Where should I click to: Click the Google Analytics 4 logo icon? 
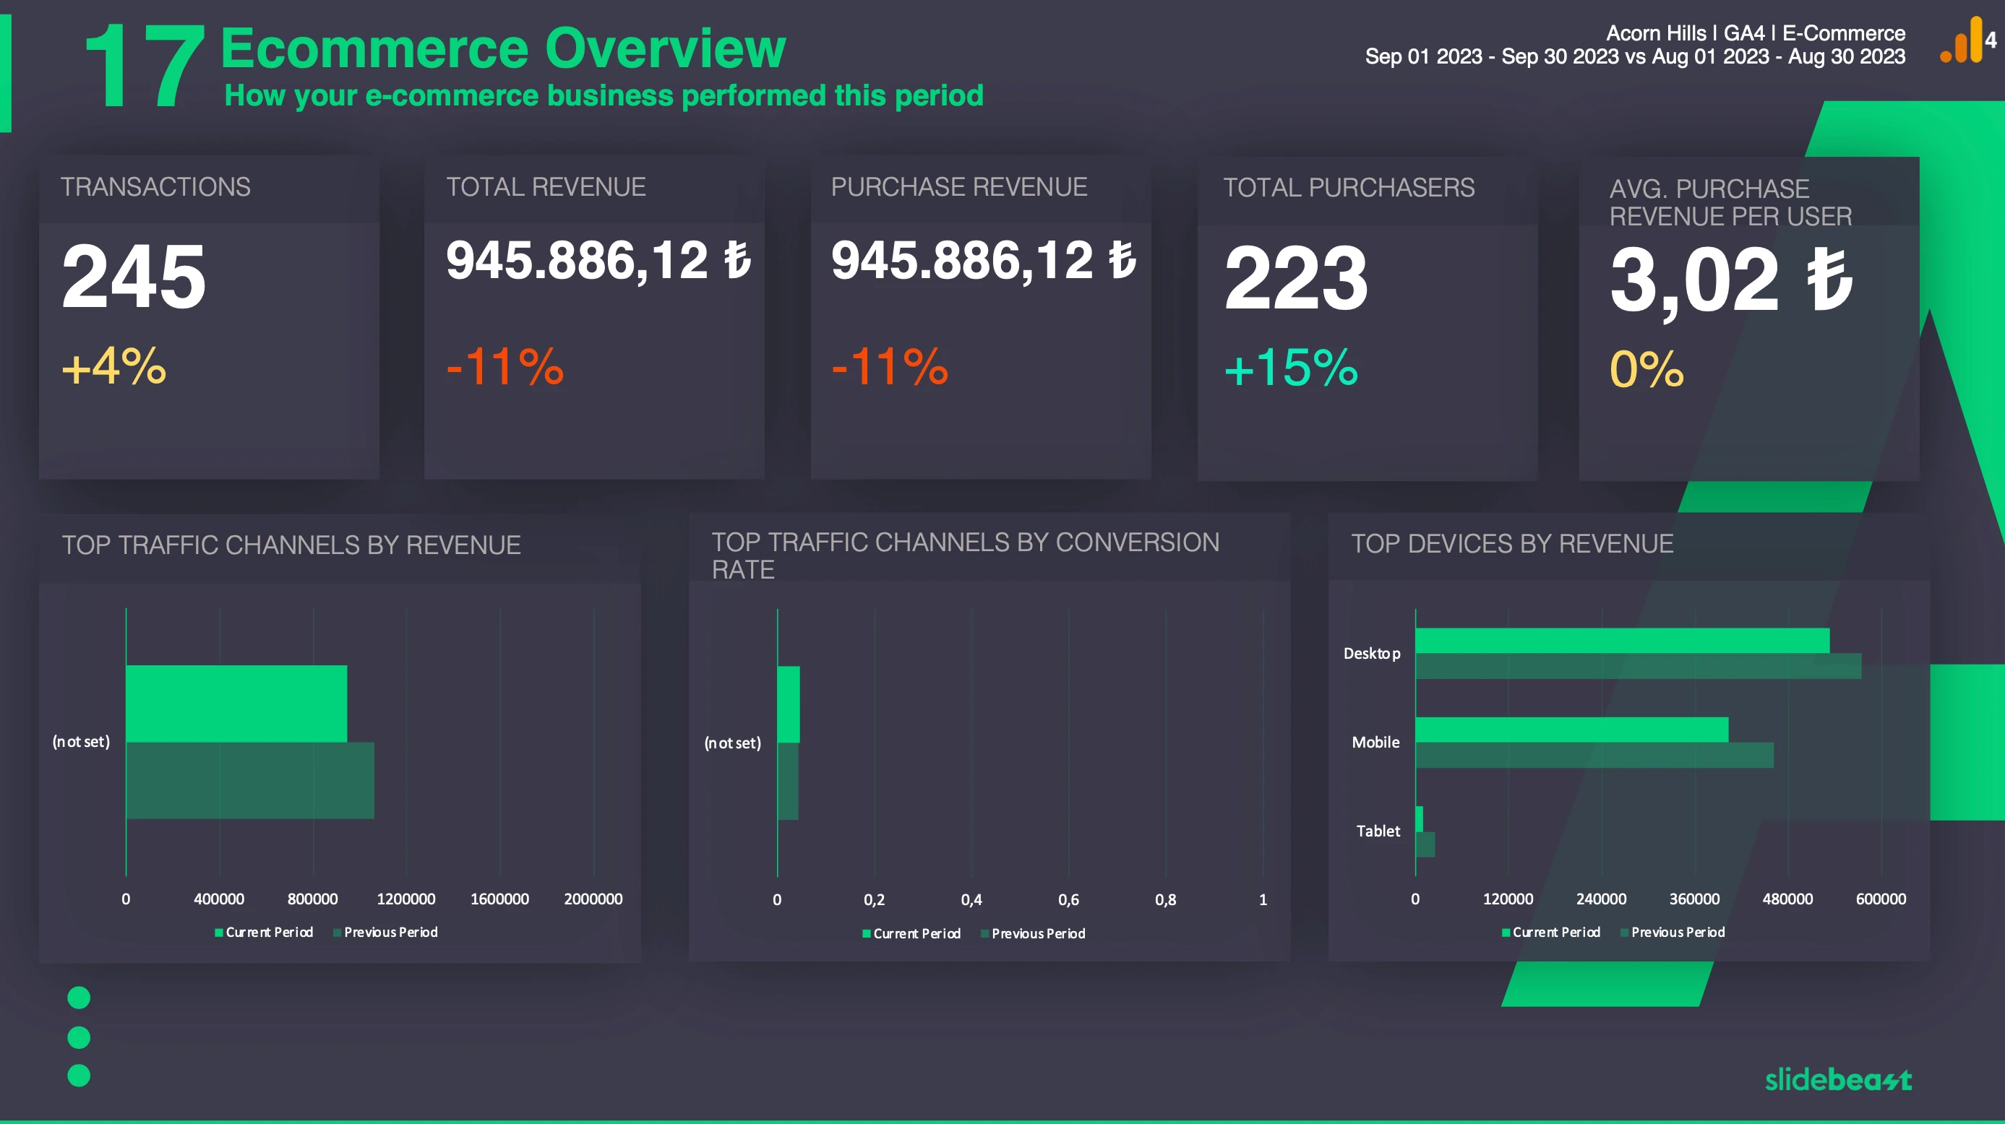[x=1967, y=40]
